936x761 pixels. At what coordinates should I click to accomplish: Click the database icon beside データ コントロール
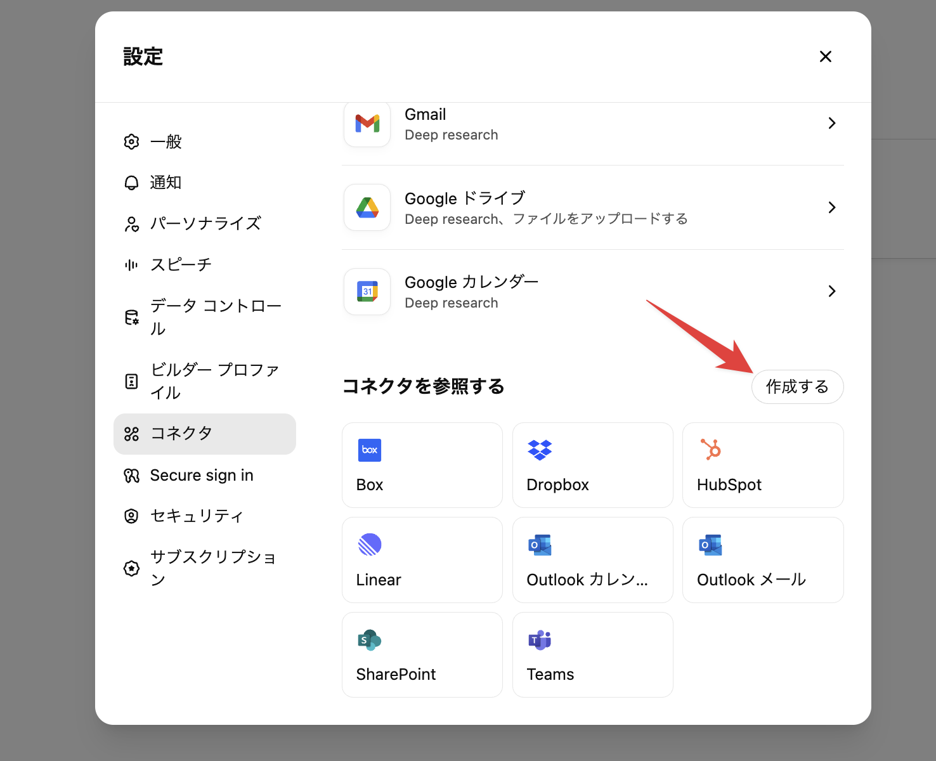pyautogui.click(x=131, y=317)
